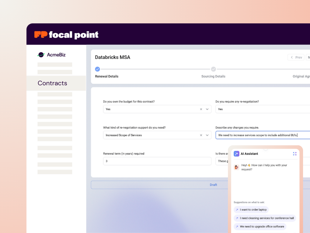Clear the budget ownership selection with X
This screenshot has width=310, height=233.
[x=201, y=109]
